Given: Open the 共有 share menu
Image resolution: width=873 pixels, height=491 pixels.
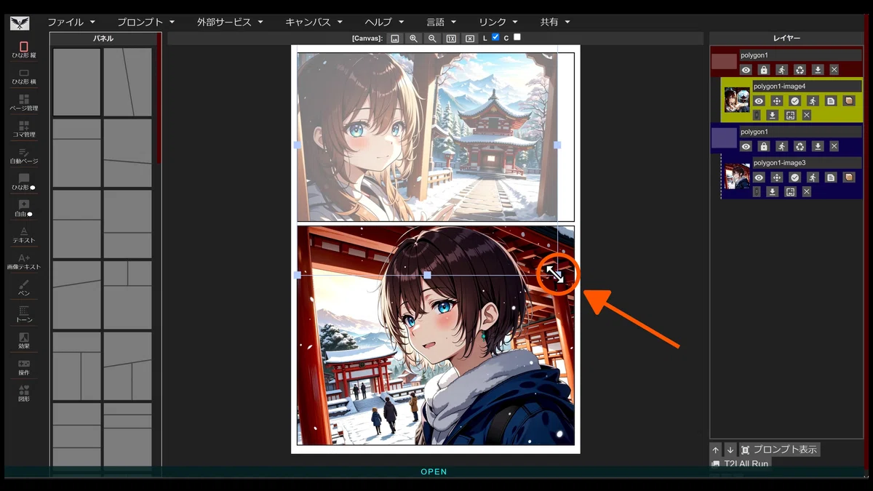Looking at the screenshot, I should coord(555,22).
